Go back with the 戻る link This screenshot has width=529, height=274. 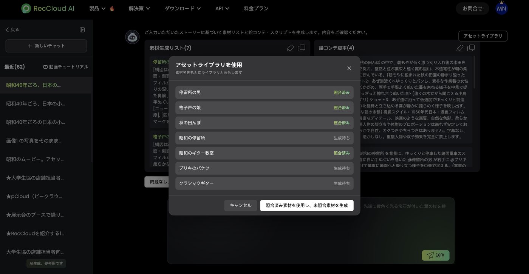(x=12, y=30)
